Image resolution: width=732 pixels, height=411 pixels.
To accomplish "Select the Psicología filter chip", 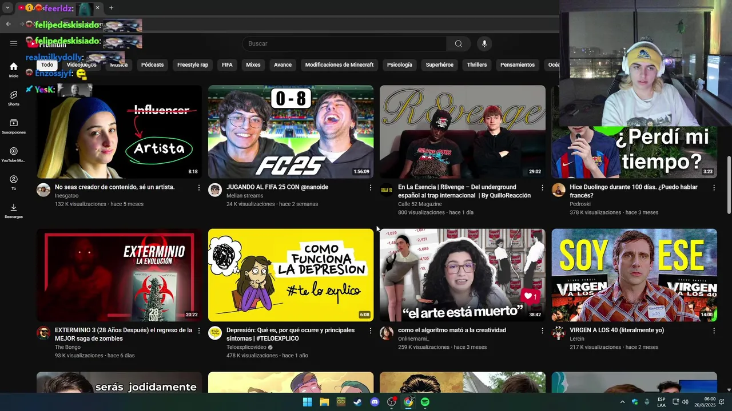I will tap(400, 65).
